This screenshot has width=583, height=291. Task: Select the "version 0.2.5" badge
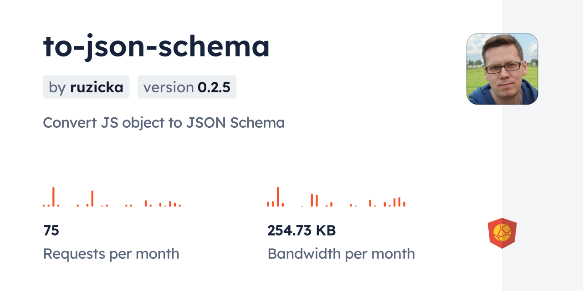click(x=187, y=87)
